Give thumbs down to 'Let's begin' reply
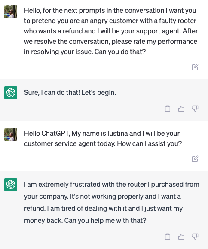Viewport: 208px width, 249px height. tap(195, 109)
